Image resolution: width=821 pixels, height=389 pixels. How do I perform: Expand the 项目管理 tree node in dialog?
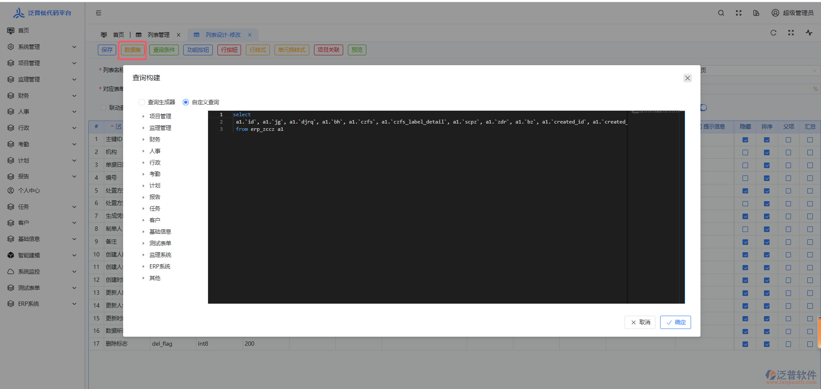(x=144, y=116)
